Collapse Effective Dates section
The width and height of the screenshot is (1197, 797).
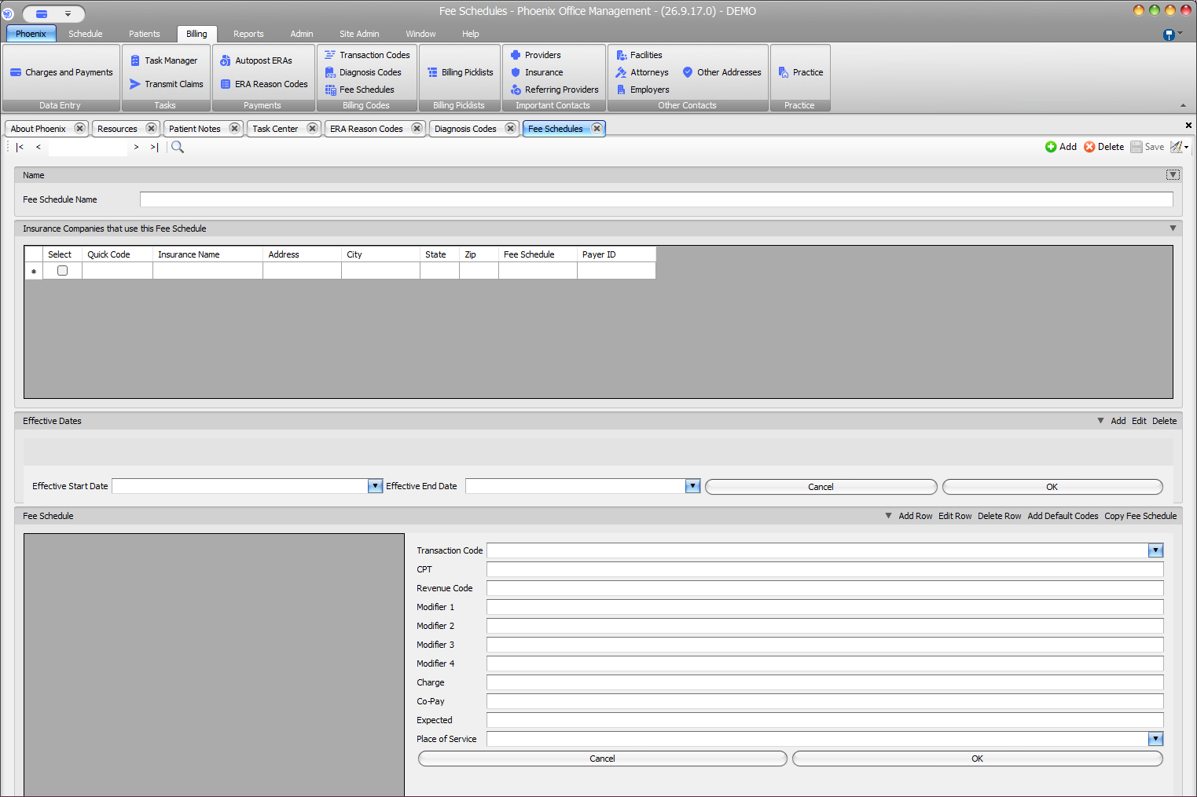[1100, 421]
